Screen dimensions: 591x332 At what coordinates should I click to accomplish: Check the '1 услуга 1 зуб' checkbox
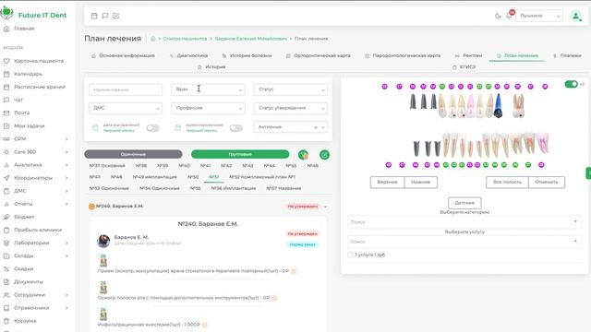point(350,255)
